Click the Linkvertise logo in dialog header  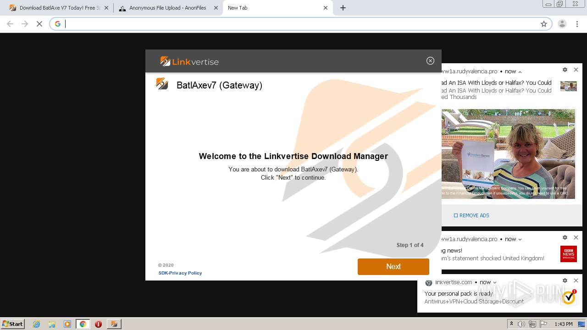click(x=189, y=61)
